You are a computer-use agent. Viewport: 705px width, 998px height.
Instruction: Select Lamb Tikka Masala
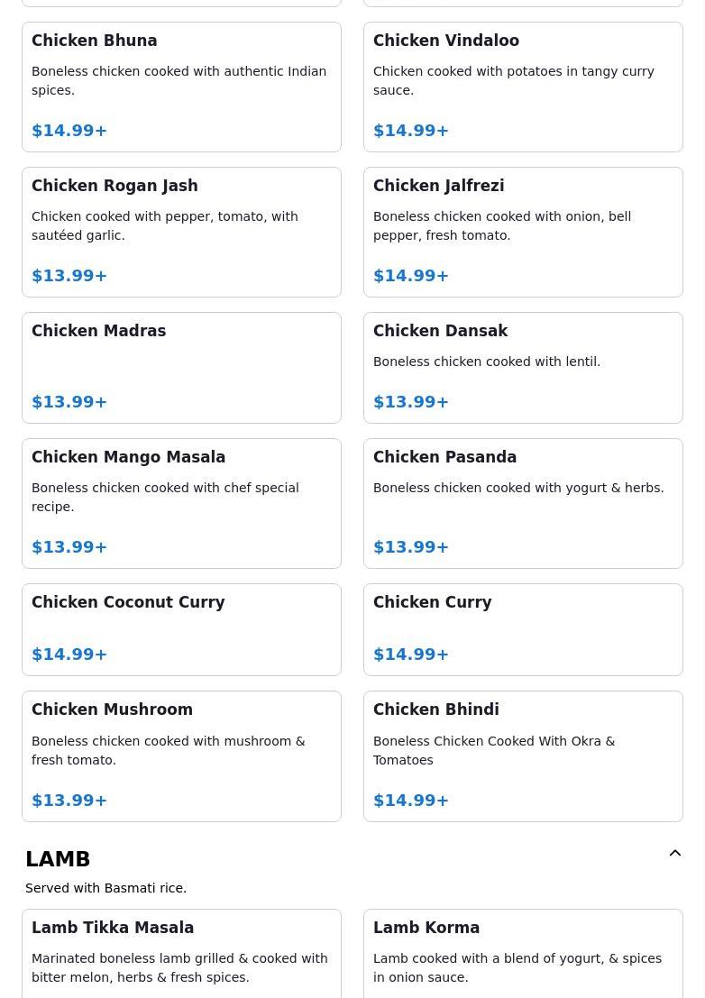181,953
